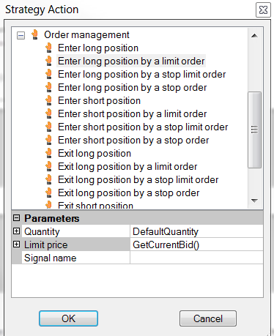Expand the Quantity parameter

tap(16, 231)
